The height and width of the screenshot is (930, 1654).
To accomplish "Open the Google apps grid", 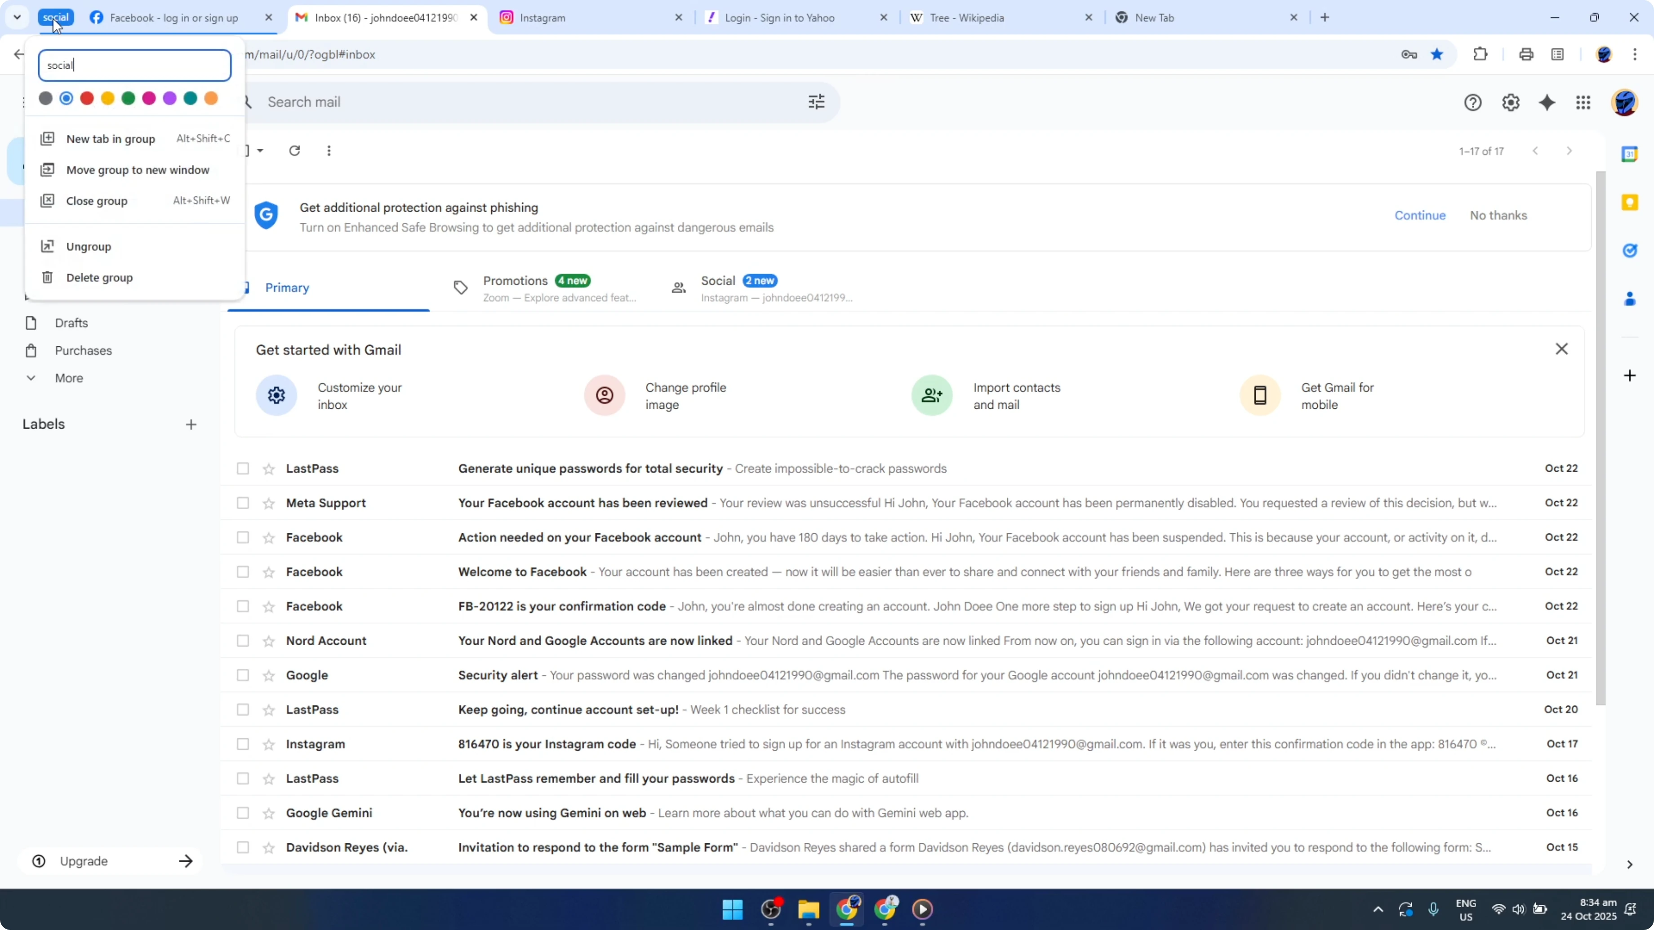I will click(x=1583, y=103).
